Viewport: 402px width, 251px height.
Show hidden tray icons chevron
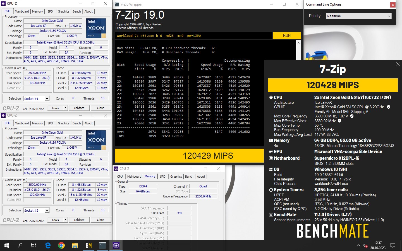pos(359,245)
